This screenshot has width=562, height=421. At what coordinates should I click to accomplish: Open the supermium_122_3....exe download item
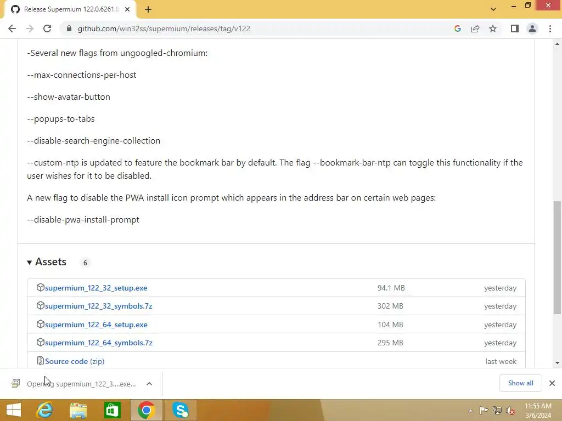point(81,384)
